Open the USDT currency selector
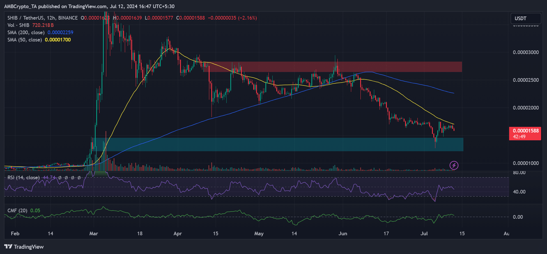The image size is (547, 254). (x=526, y=18)
